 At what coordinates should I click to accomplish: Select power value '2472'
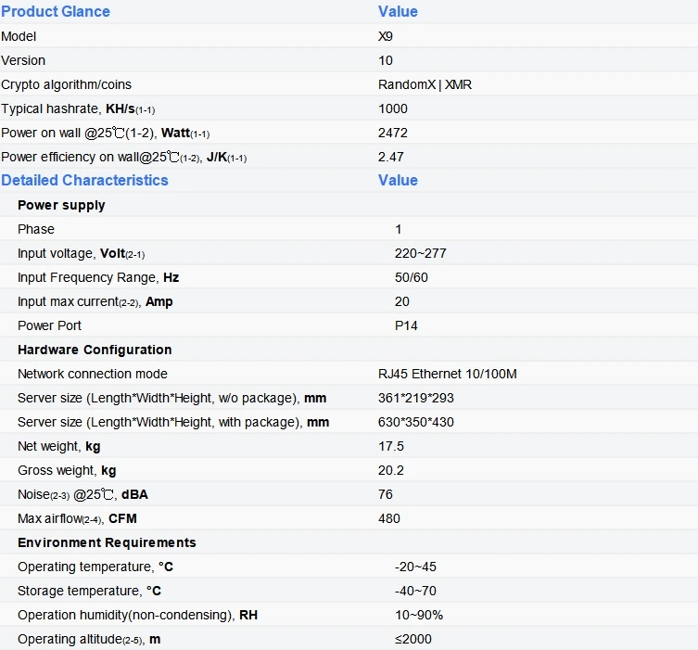[393, 133]
